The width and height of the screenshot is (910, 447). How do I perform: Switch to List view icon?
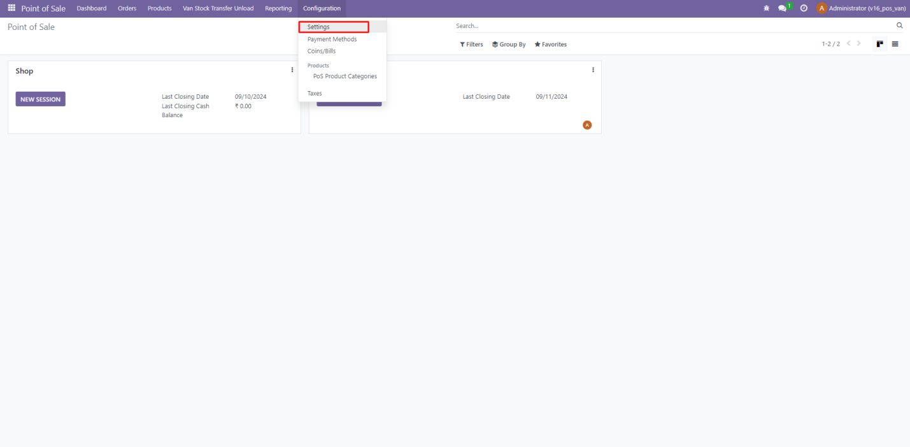coord(895,44)
